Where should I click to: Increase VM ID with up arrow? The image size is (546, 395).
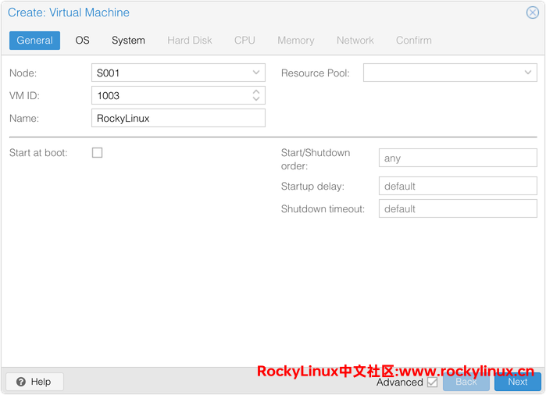pos(256,91)
